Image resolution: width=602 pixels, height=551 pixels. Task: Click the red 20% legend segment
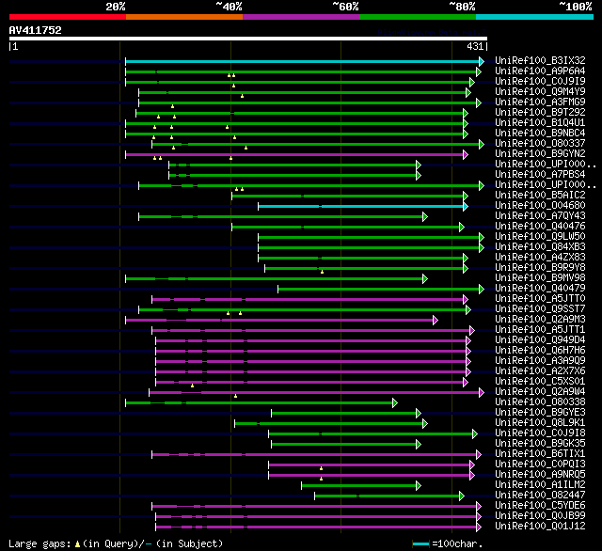tap(68, 17)
